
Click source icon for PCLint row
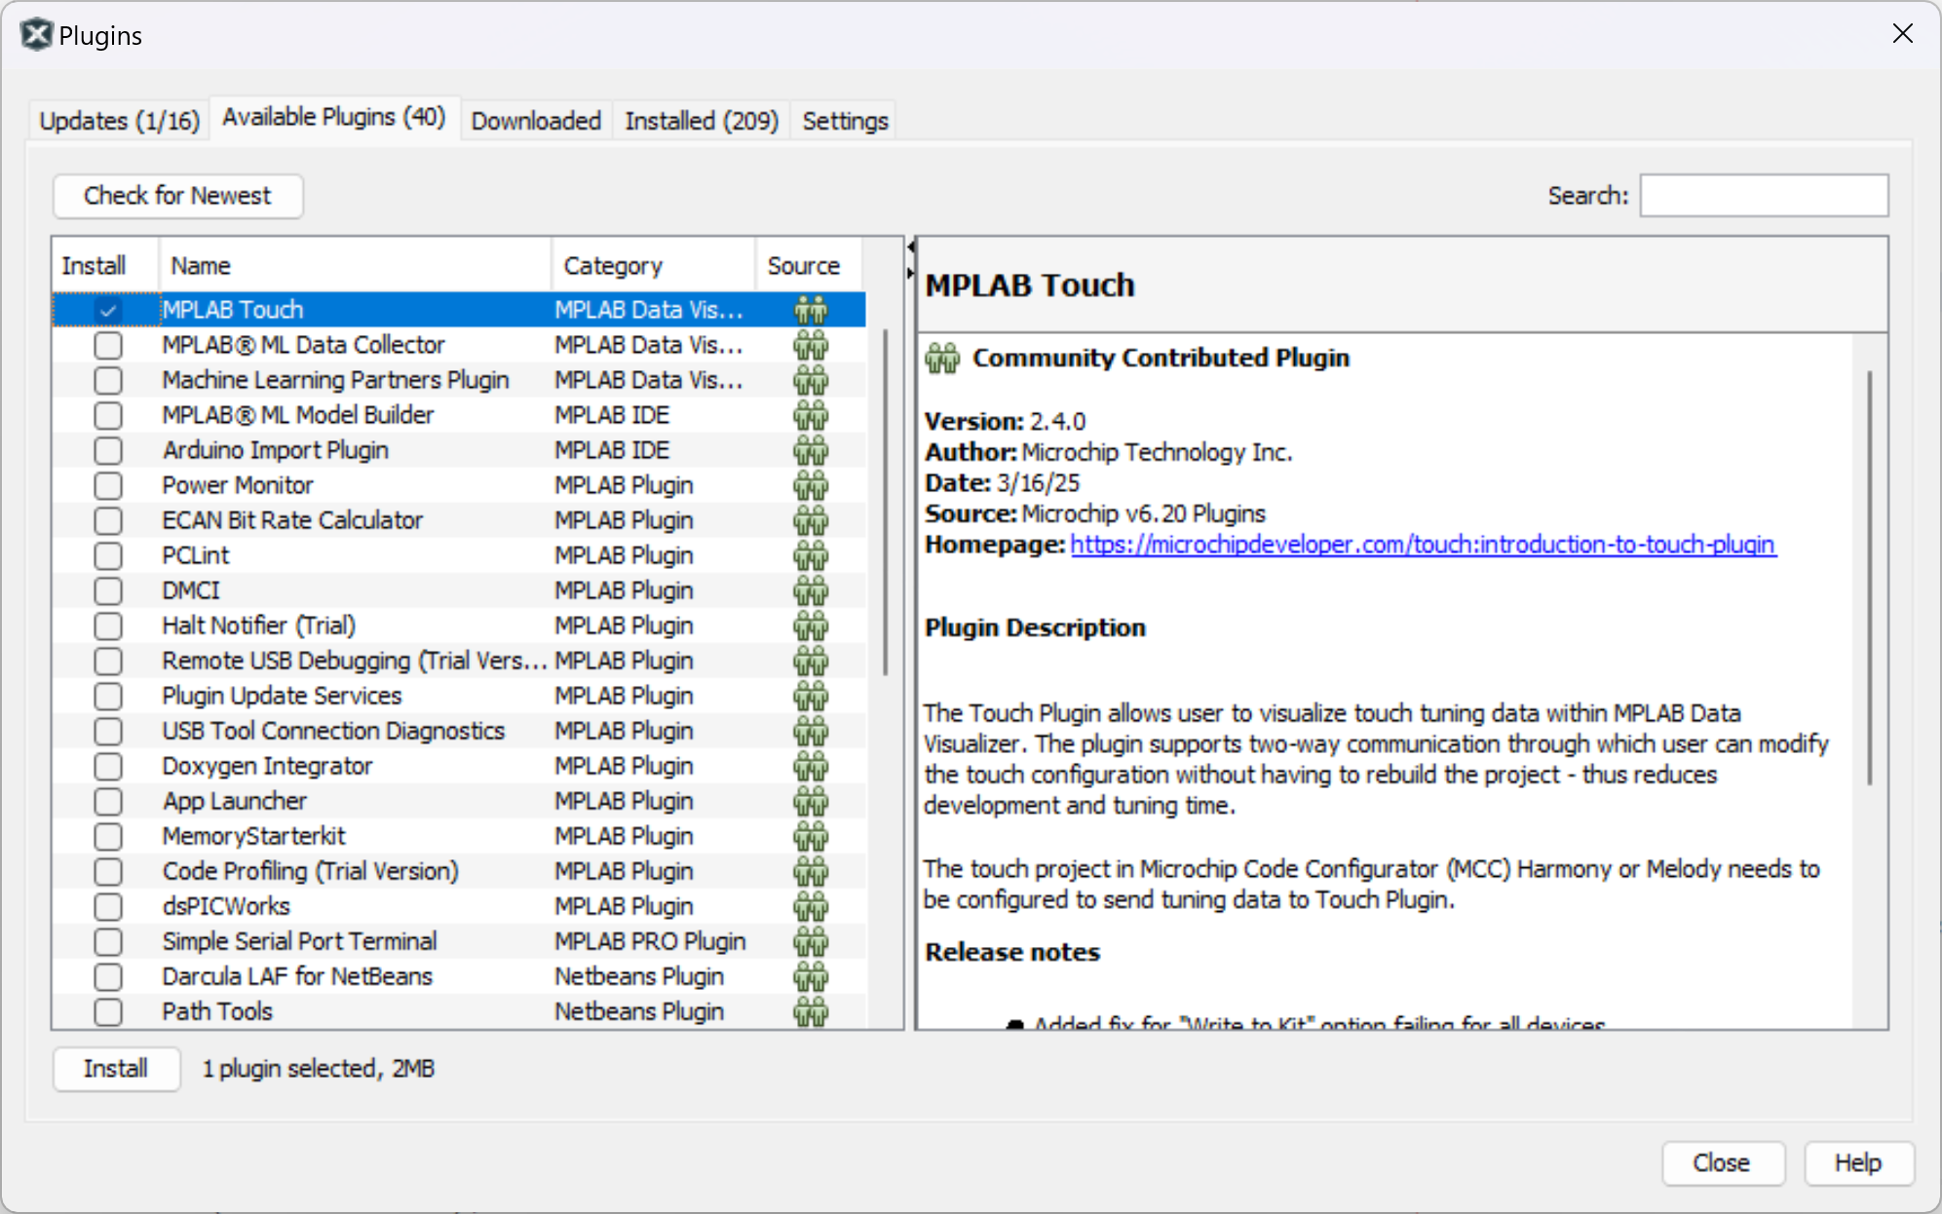coord(810,555)
